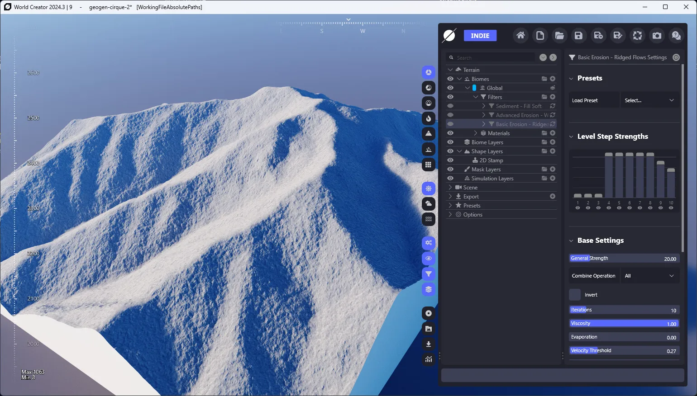
Task: Click the save-as-new icon with plus sign
Action: pyautogui.click(x=598, y=35)
